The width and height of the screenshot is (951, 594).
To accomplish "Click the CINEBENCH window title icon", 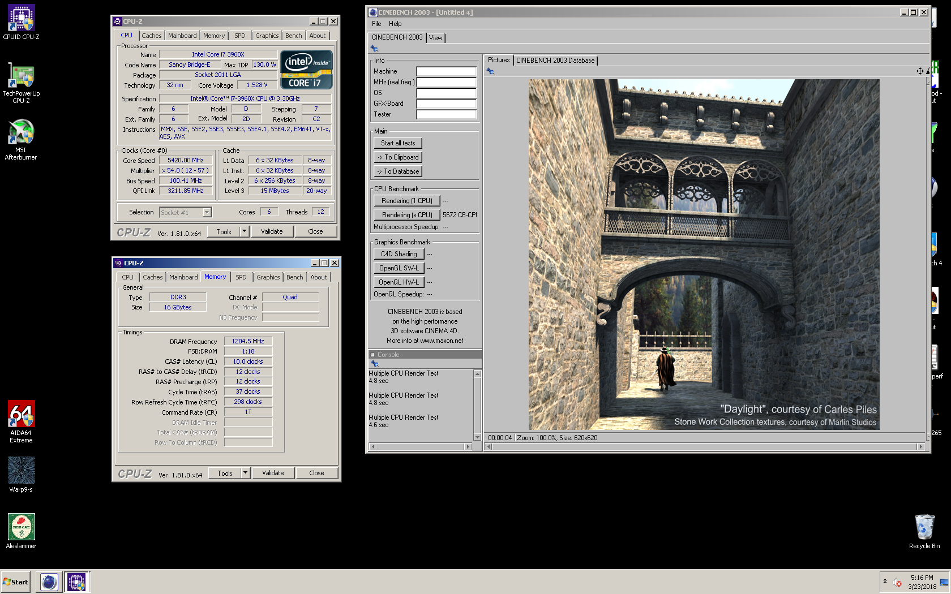I will pyautogui.click(x=373, y=12).
